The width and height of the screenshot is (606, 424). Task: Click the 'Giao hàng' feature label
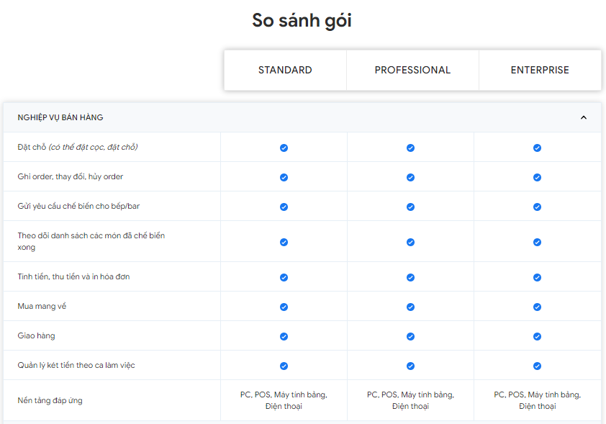point(36,336)
